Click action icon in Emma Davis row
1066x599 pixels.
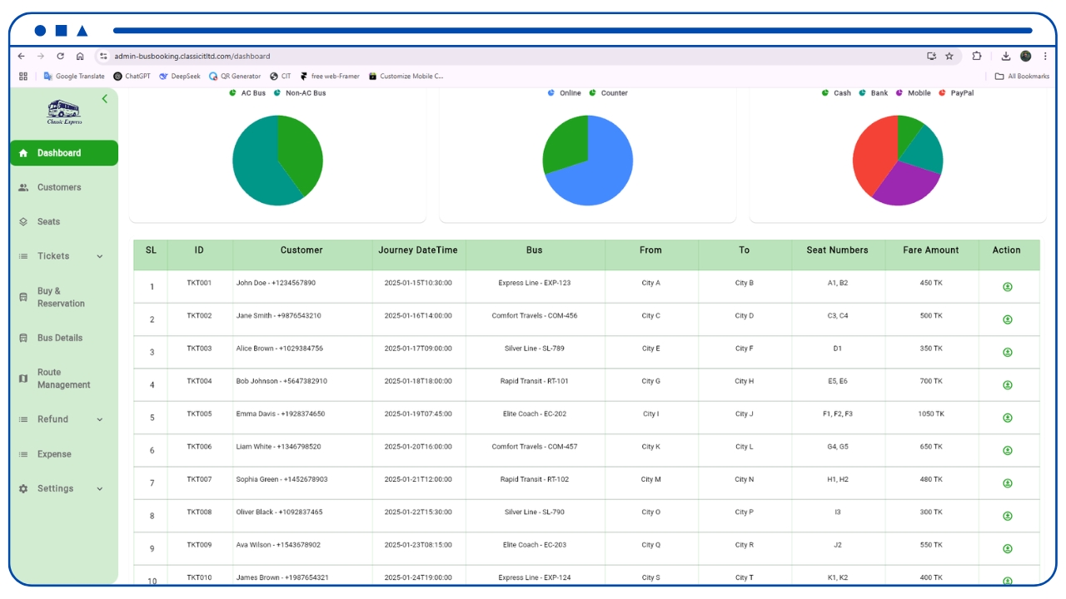coord(1008,418)
